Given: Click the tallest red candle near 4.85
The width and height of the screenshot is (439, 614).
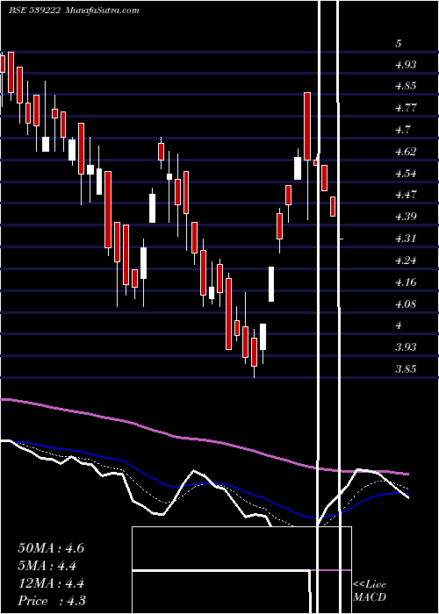Looking at the screenshot, I should click(307, 126).
